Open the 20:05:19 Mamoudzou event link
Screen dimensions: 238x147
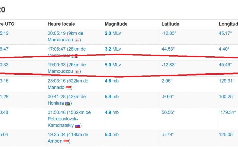tap(66, 36)
